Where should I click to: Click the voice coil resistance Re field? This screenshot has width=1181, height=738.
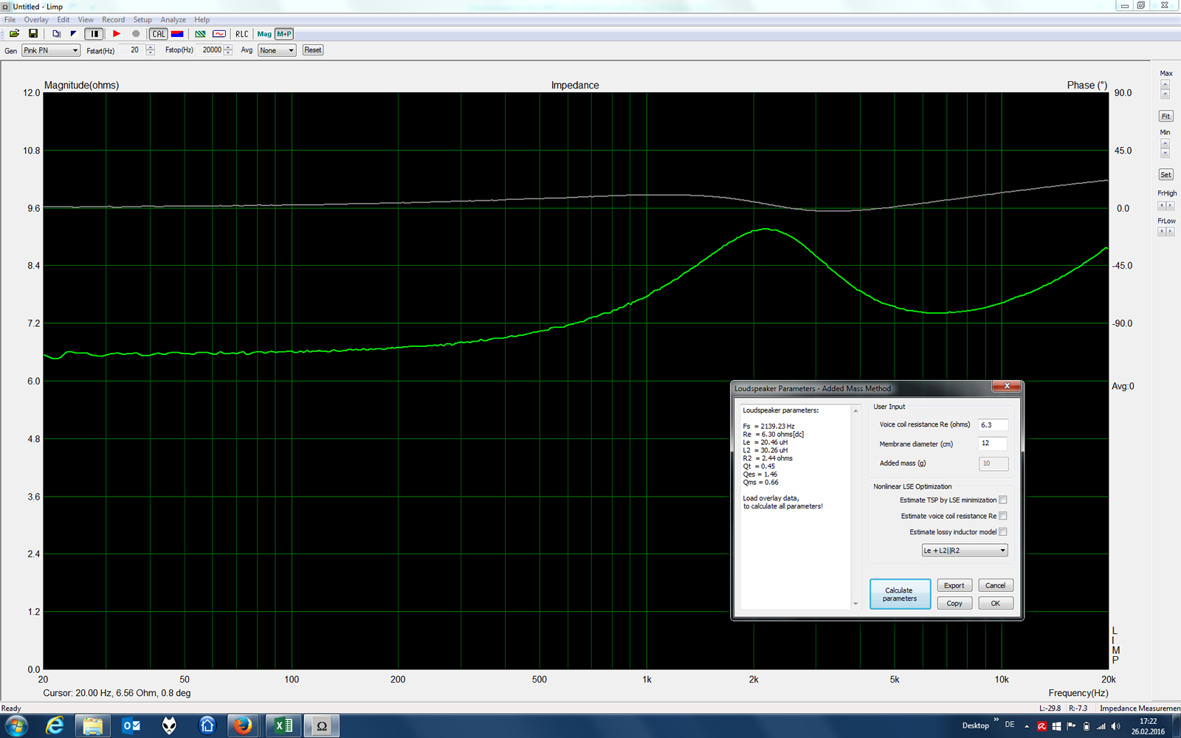(993, 425)
